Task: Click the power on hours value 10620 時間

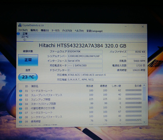Action: [x=136, y=70]
